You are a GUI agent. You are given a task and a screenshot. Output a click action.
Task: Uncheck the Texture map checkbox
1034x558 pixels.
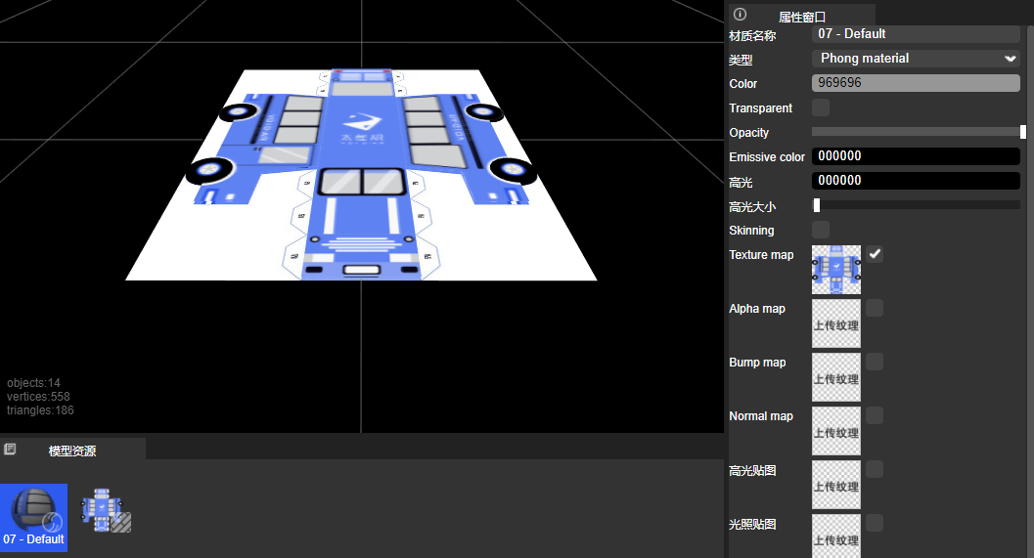[875, 254]
